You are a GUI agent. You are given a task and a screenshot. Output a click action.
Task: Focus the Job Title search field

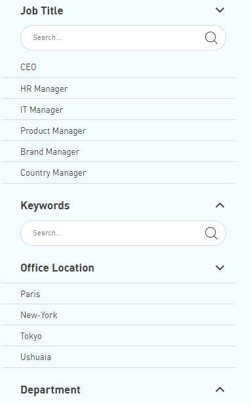coord(123,37)
